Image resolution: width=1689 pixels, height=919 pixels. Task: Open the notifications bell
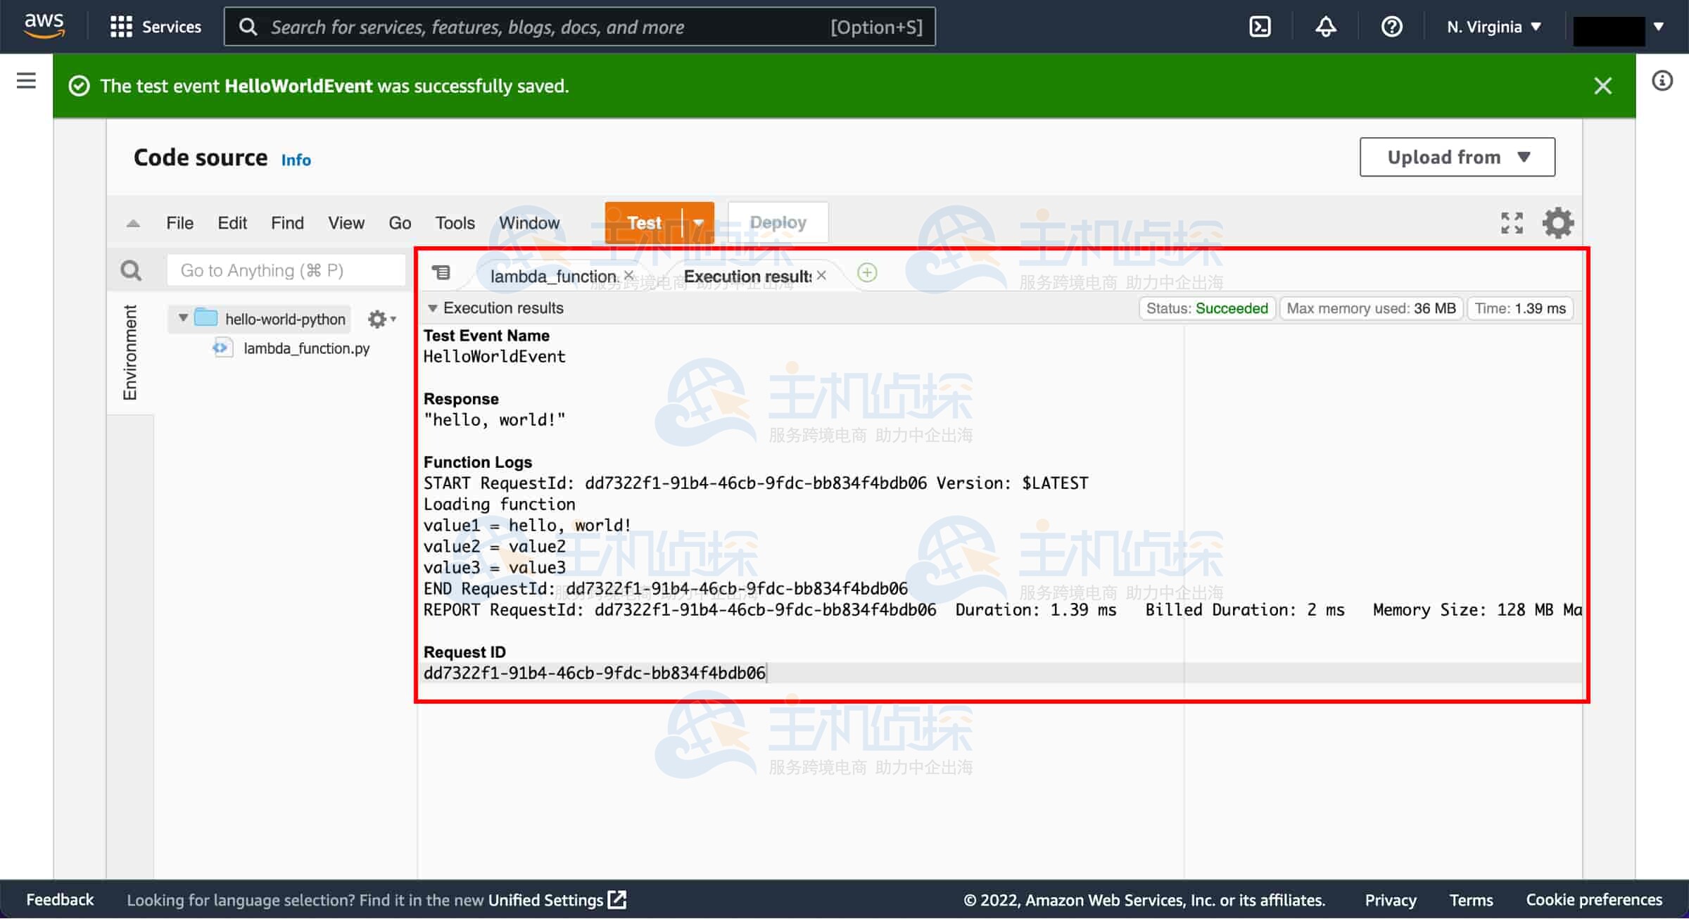coord(1325,27)
